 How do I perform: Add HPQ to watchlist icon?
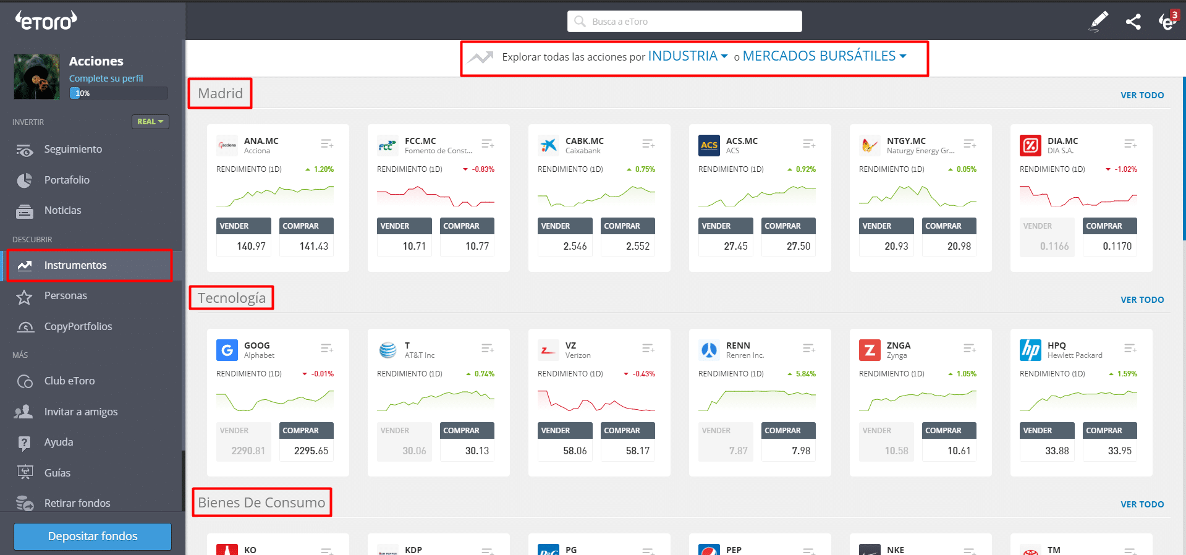1130,349
